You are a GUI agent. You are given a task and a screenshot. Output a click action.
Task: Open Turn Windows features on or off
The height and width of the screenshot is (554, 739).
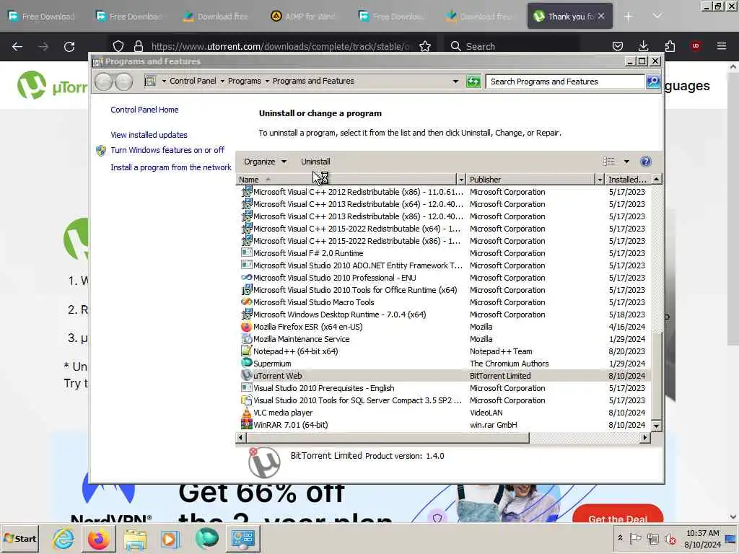[167, 150]
